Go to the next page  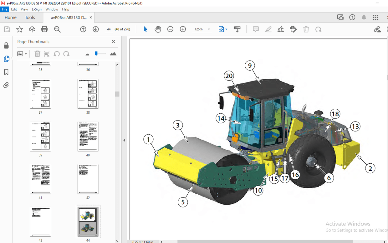click(95, 29)
